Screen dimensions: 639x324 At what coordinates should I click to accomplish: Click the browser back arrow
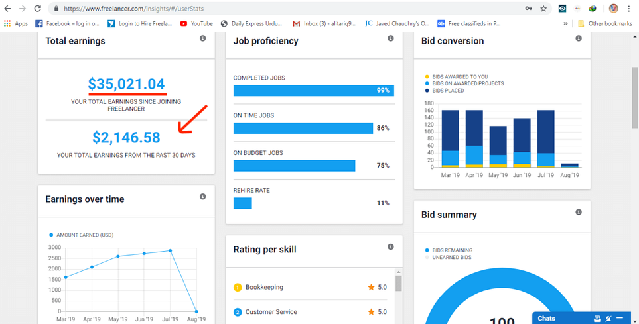(8, 9)
